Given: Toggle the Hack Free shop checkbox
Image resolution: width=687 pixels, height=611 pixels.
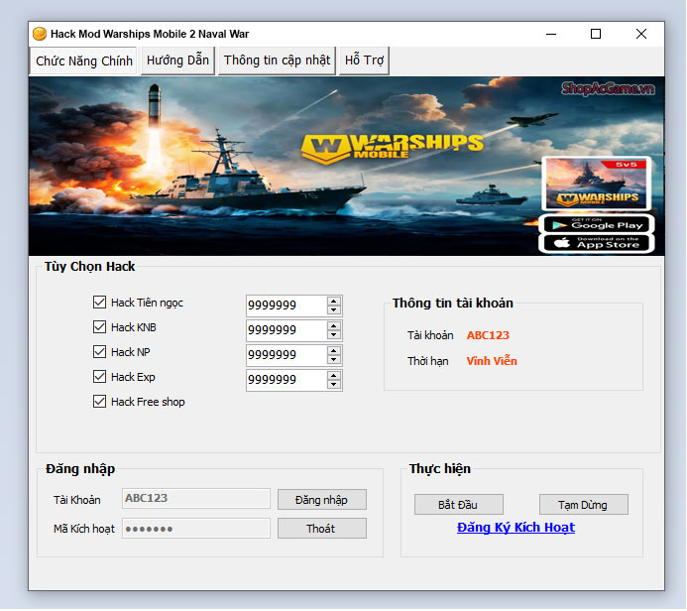Looking at the screenshot, I should (99, 402).
